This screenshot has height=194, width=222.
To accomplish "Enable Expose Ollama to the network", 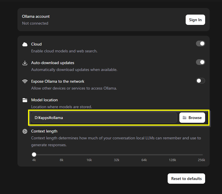I will click(x=200, y=81).
